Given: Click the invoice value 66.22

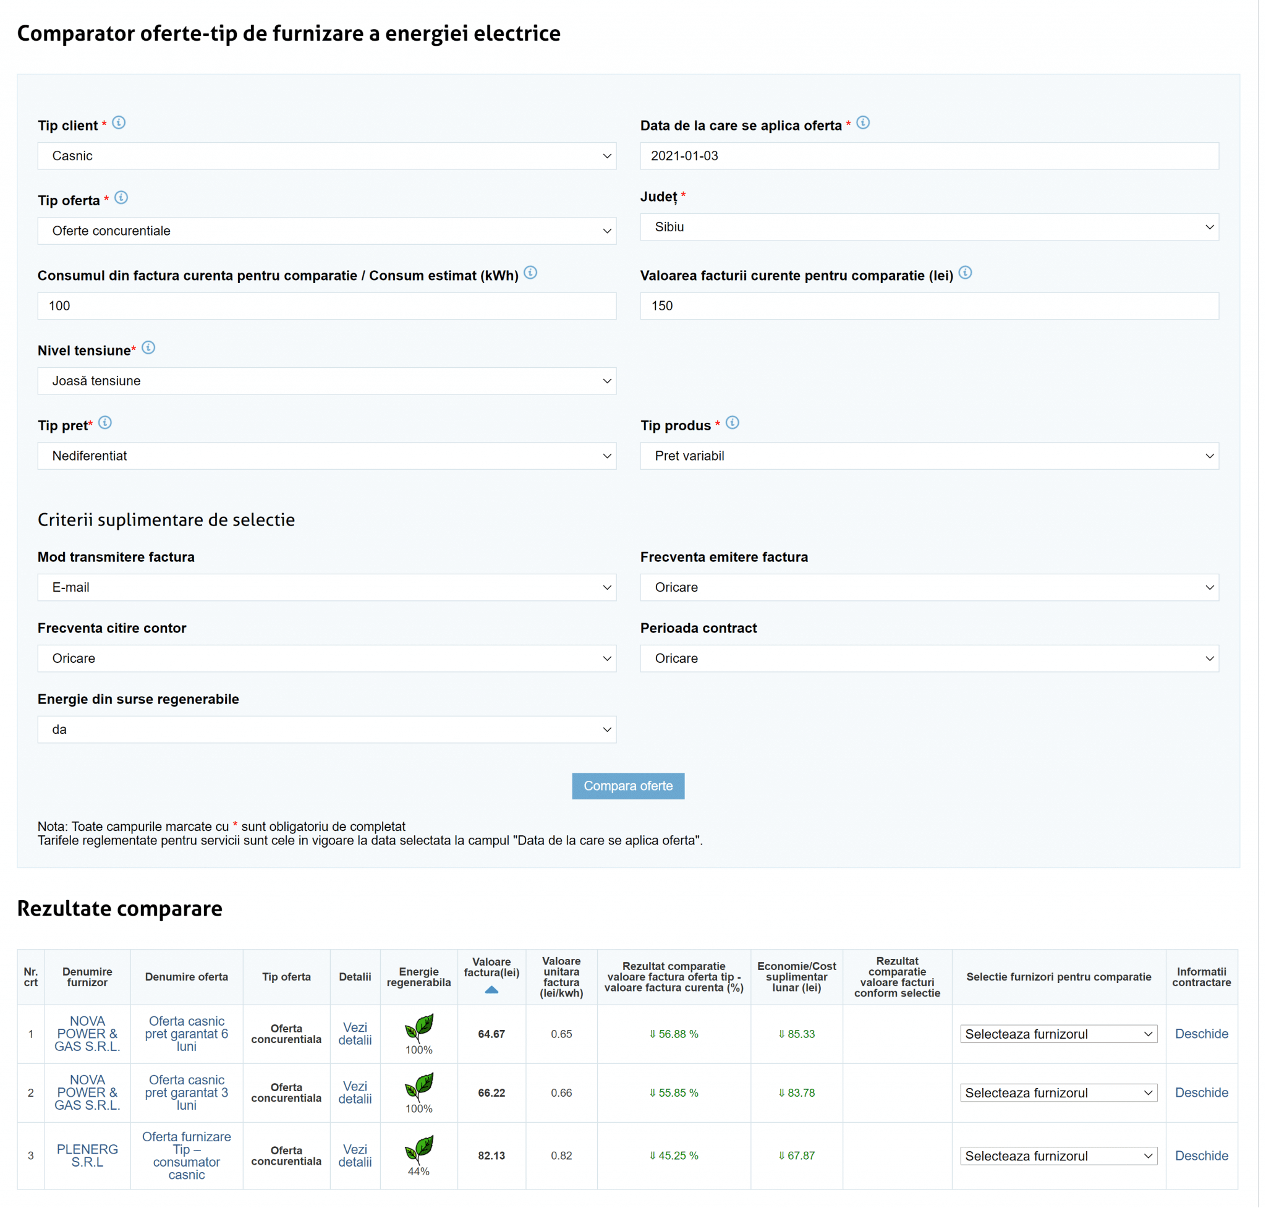Looking at the screenshot, I should coord(491,1093).
